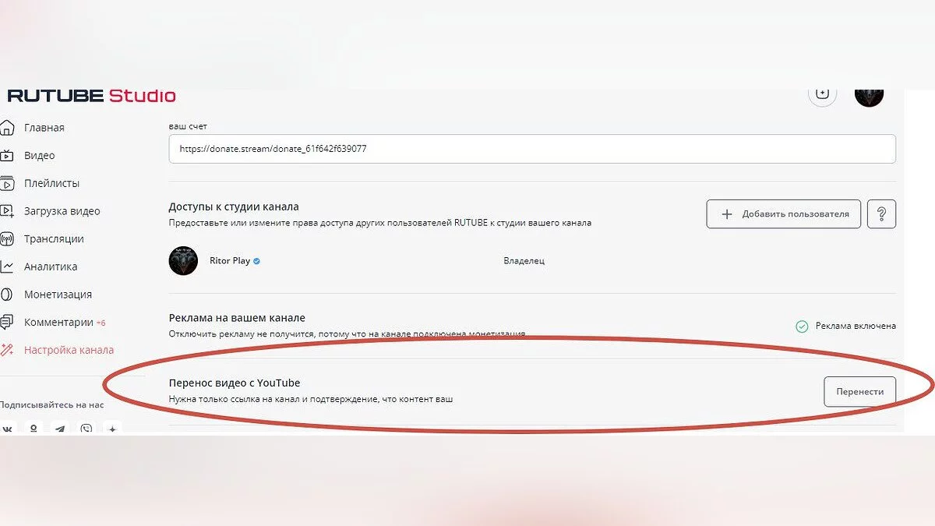Click the ваш счет field label
The image size is (935, 526).
click(189, 126)
